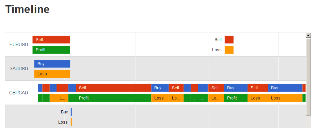The image size is (316, 128).
Task: Click the small orange EURUSD Loss block on the right
Action: (229, 50)
